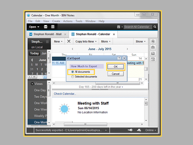Click the security key icon in status bar
The image size is (193, 145).
click(130, 130)
